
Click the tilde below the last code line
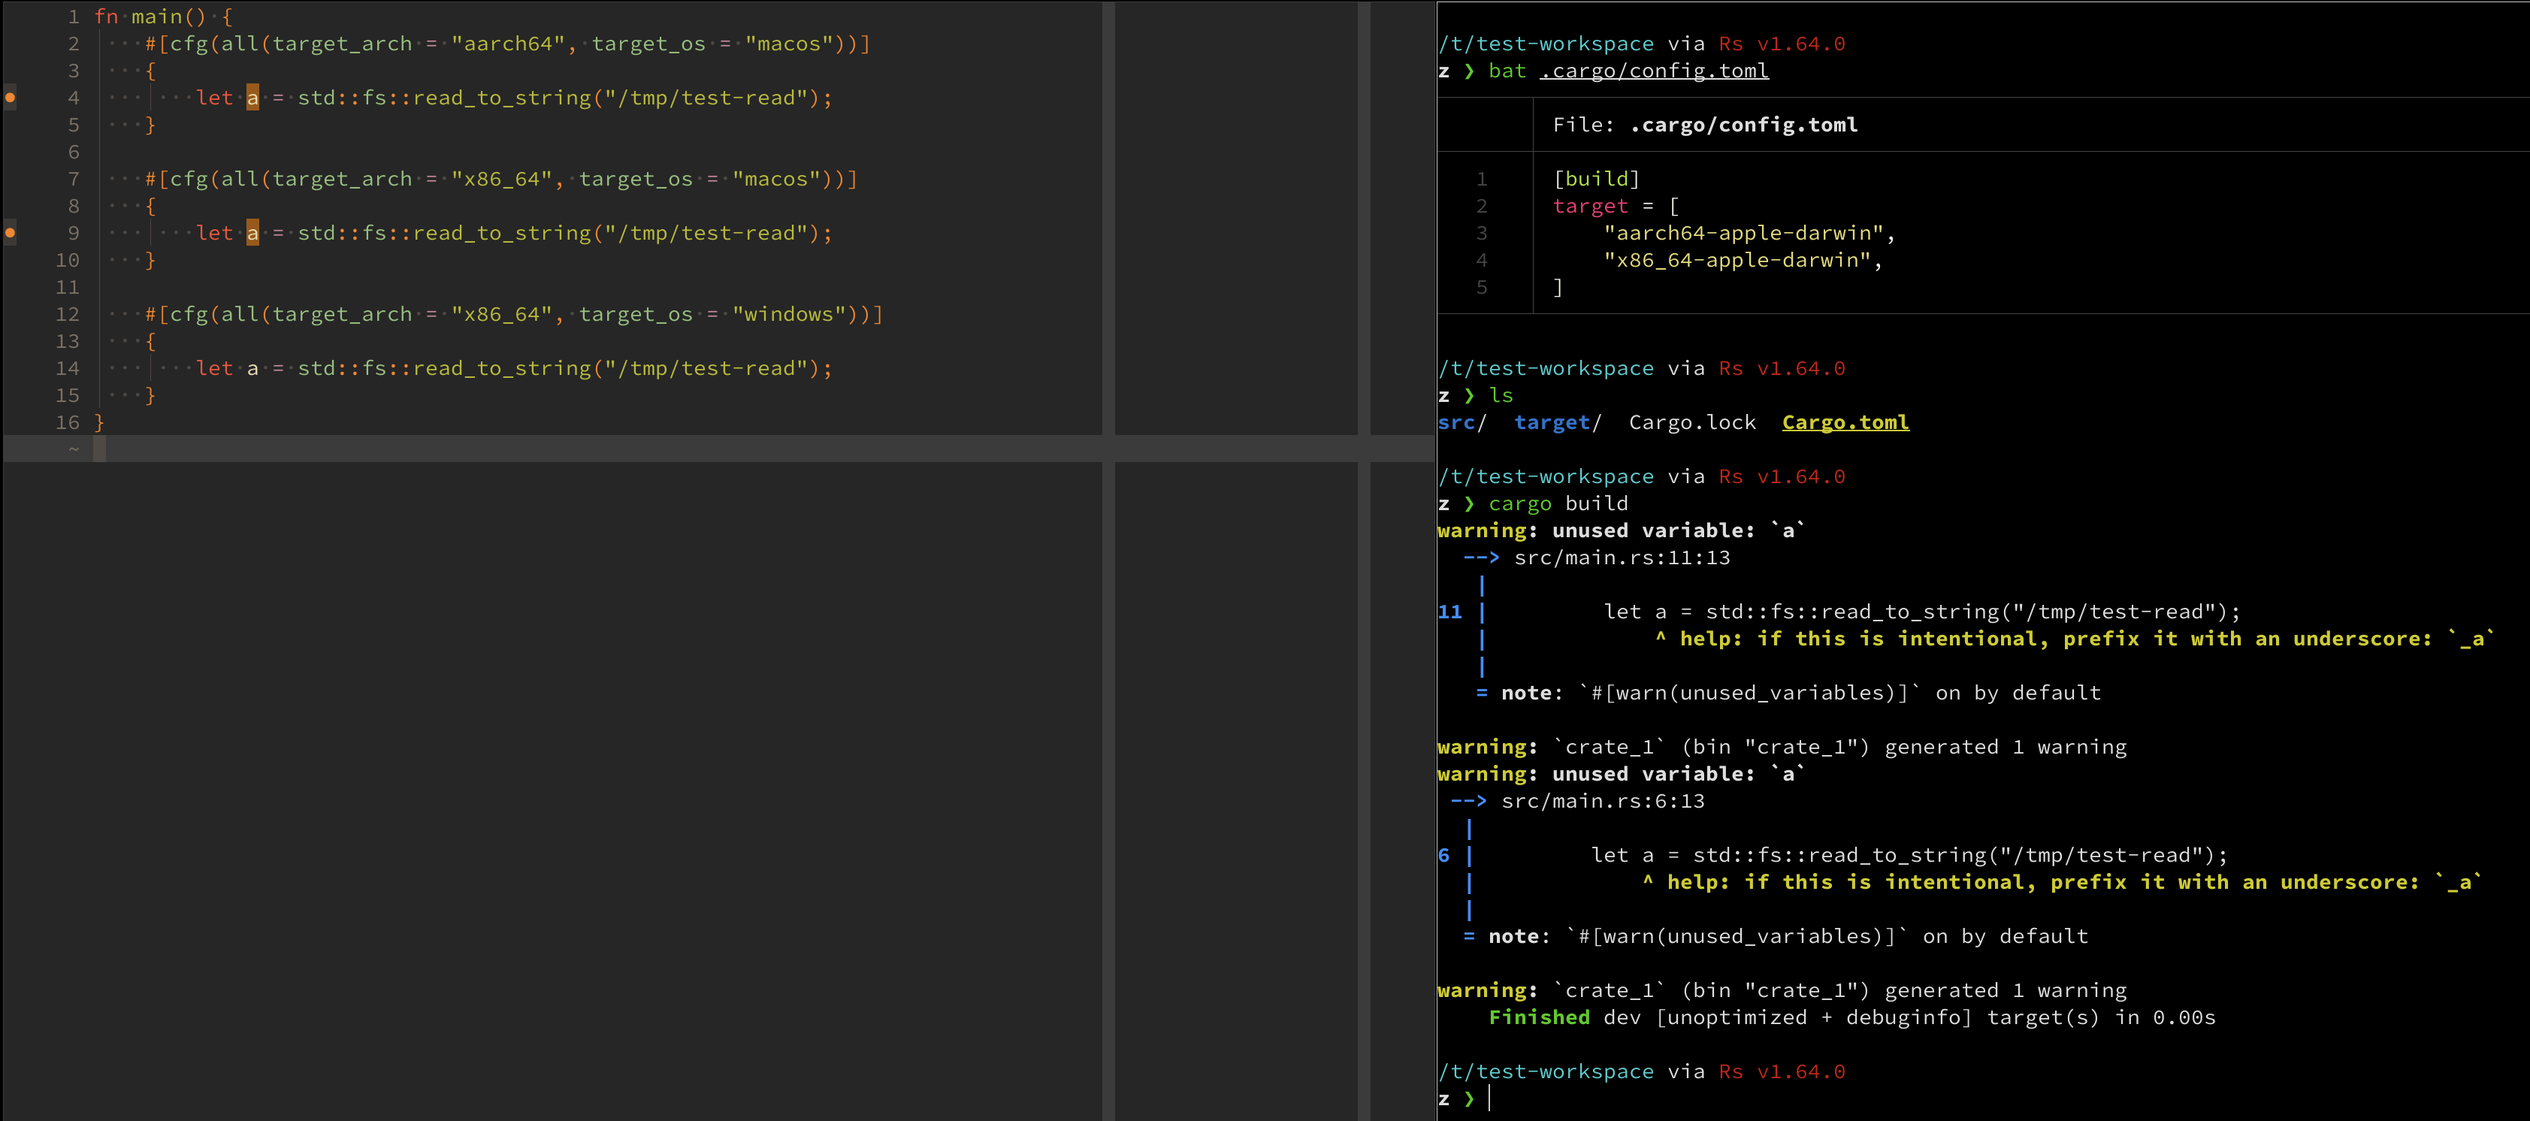pyautogui.click(x=74, y=448)
